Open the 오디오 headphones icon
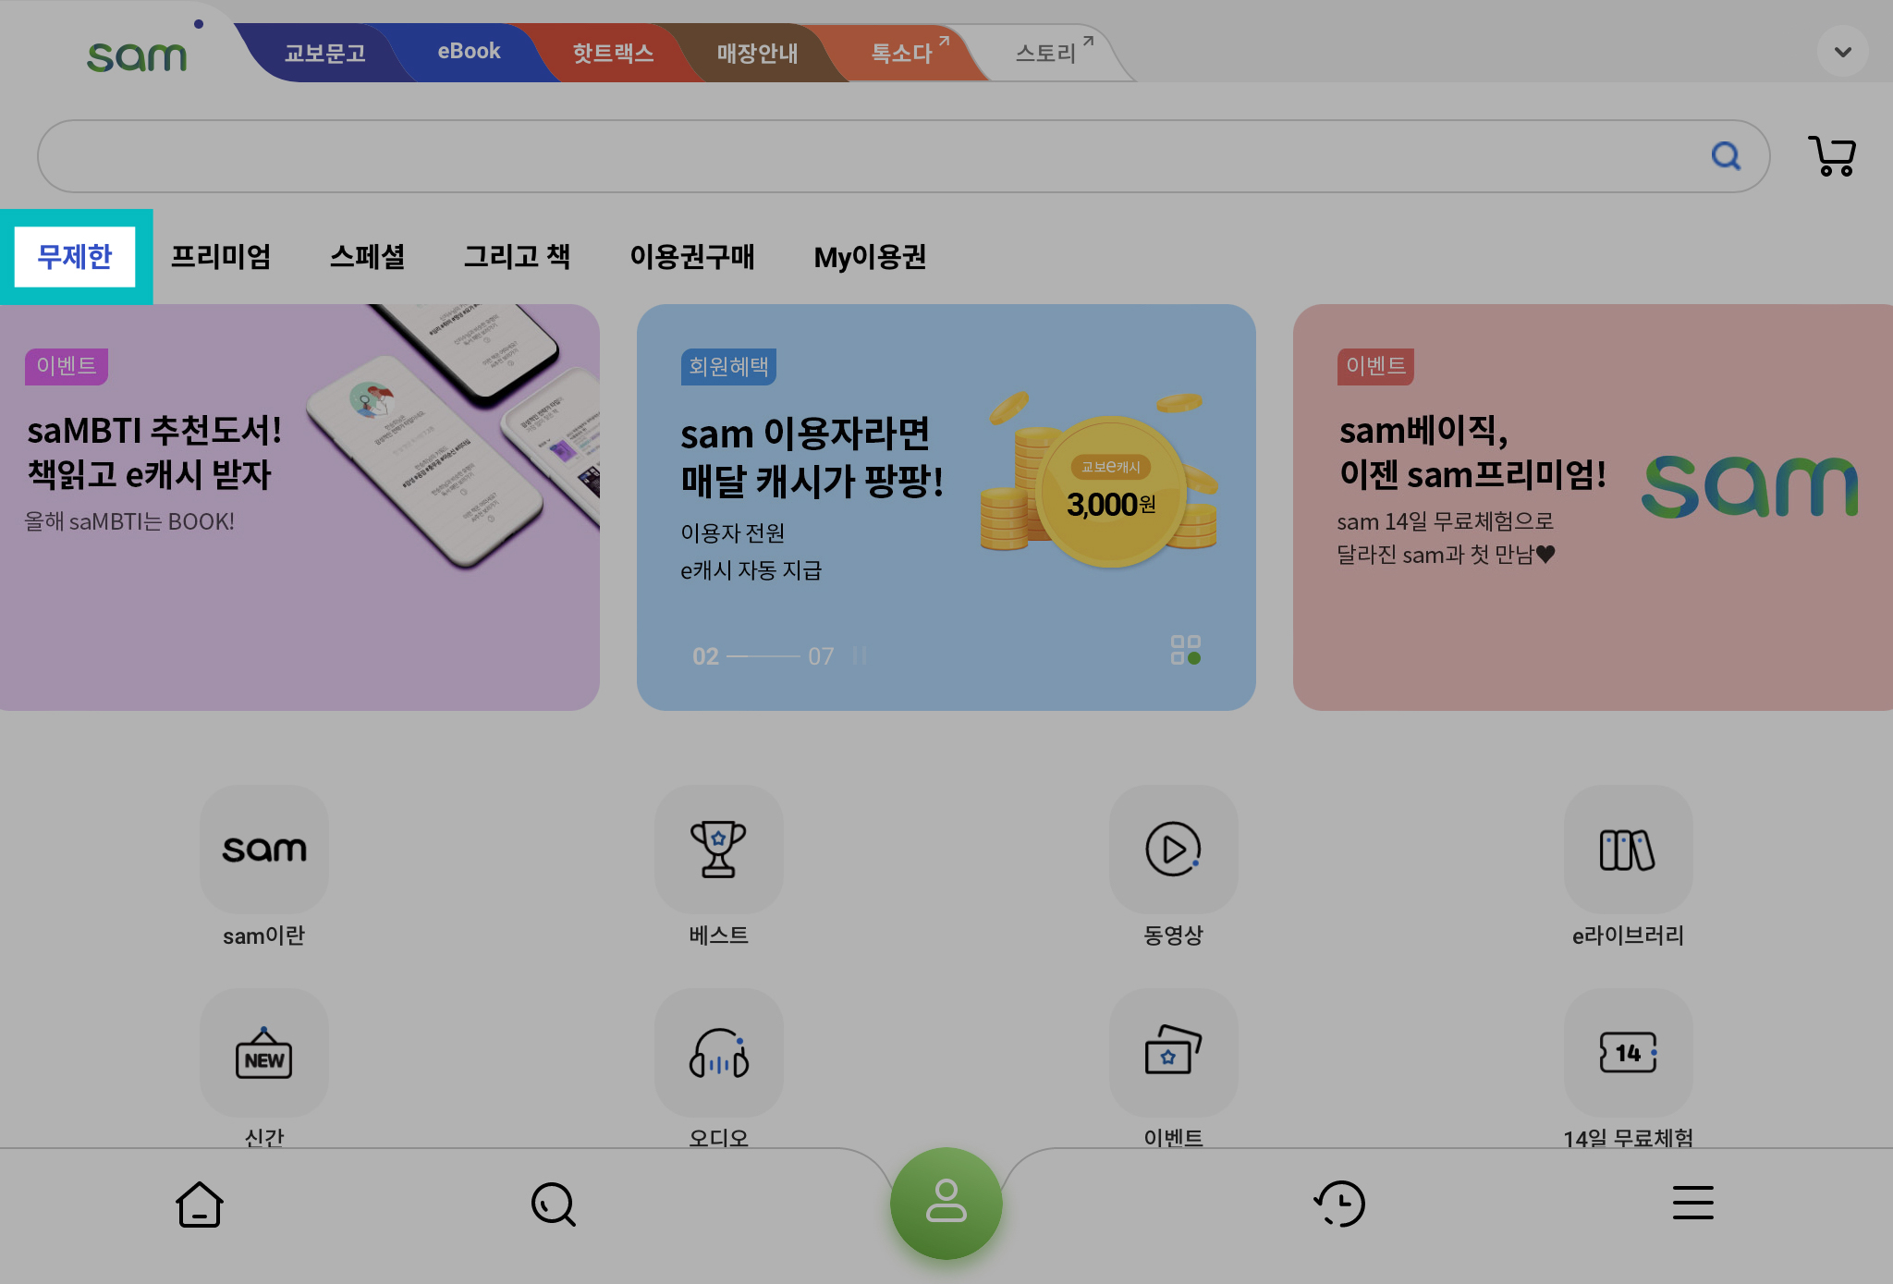The height and width of the screenshot is (1284, 1893). (x=718, y=1053)
